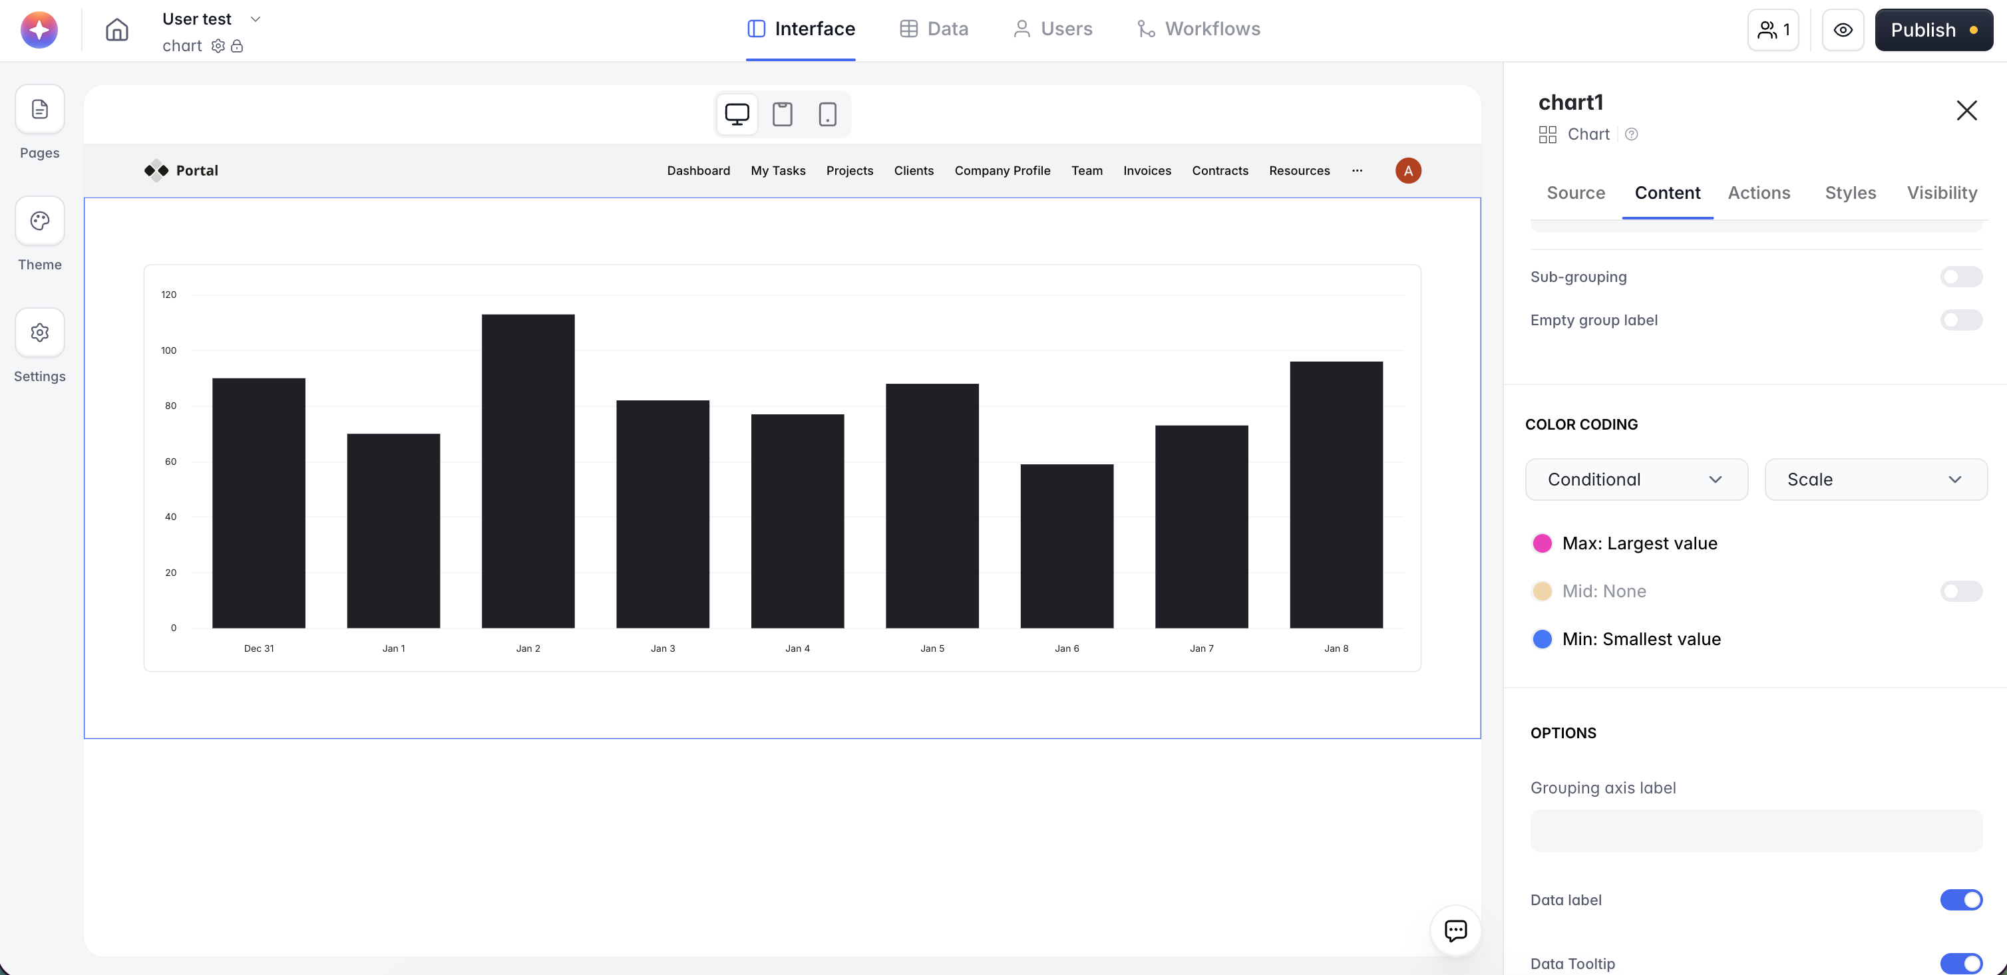Click the Chart component type icon
Viewport: 2007px width, 975px height.
[1547, 135]
